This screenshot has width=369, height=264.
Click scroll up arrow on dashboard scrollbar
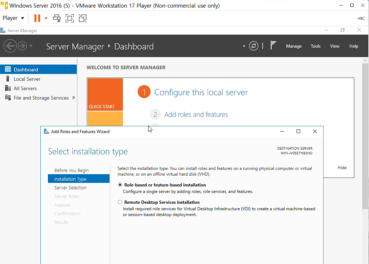(365, 61)
